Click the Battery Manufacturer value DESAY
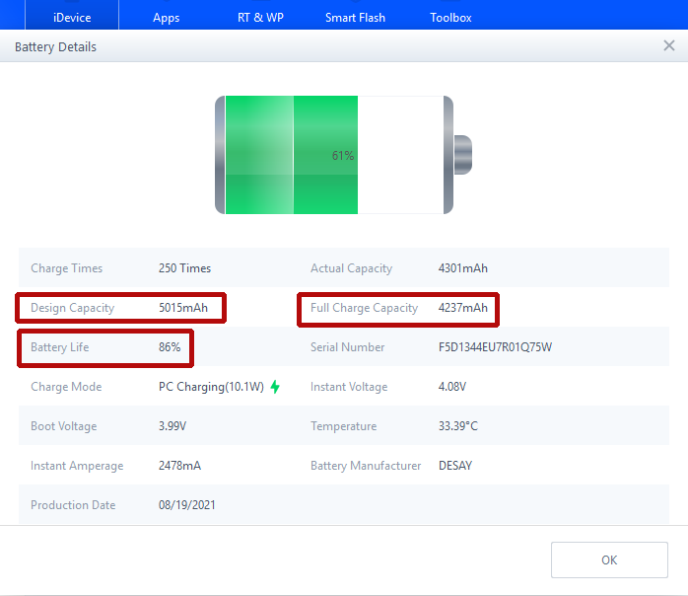 (455, 466)
